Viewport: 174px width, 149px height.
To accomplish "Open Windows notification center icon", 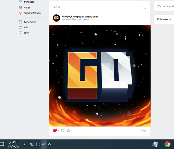I will pyautogui.click(x=2, y=144).
